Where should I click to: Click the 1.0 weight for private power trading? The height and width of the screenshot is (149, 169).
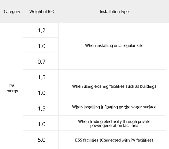click(41, 124)
